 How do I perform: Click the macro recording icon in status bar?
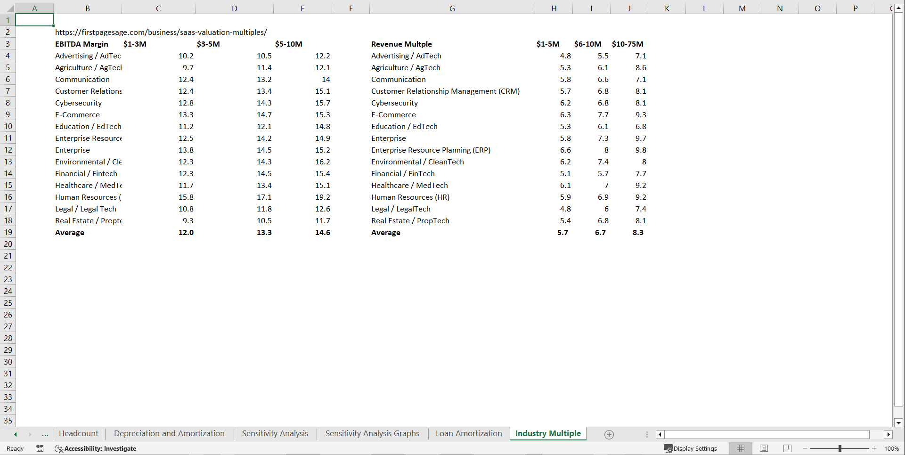click(40, 448)
